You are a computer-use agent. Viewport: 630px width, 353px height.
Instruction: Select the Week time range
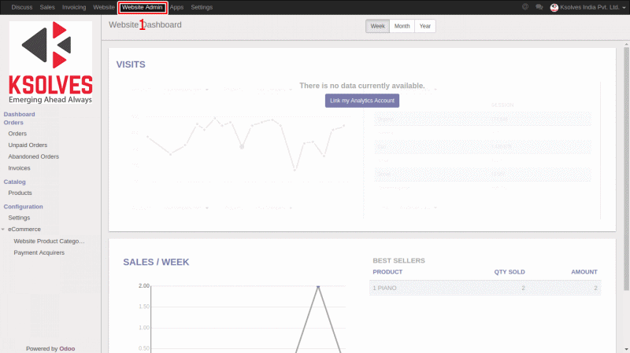point(377,26)
